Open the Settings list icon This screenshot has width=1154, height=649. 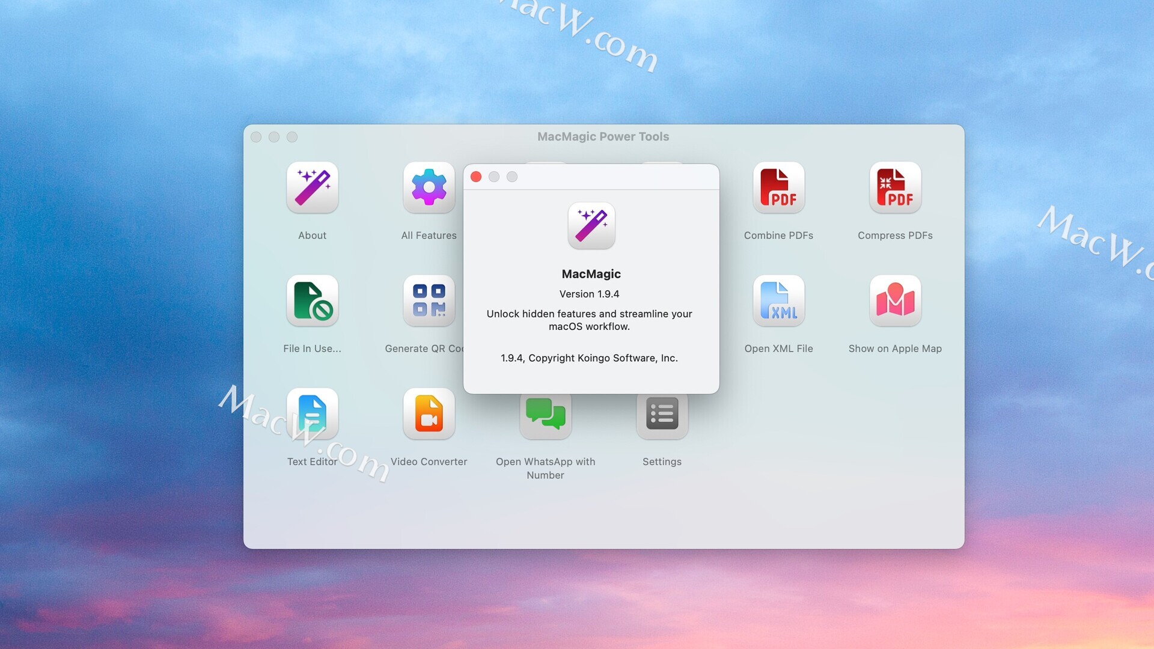[662, 416]
